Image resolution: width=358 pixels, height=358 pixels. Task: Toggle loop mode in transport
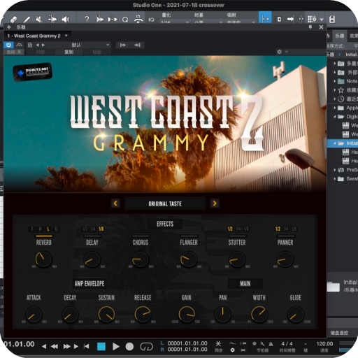click(146, 347)
